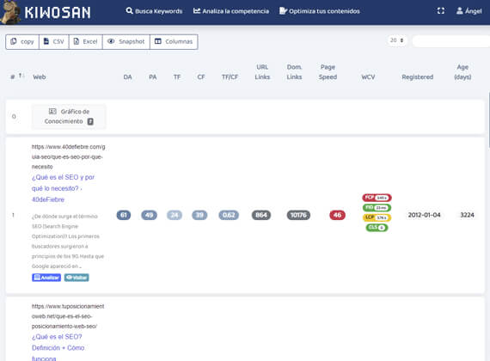Open the Columnas column selector
Screen dimensions: 490x361
(x=174, y=41)
